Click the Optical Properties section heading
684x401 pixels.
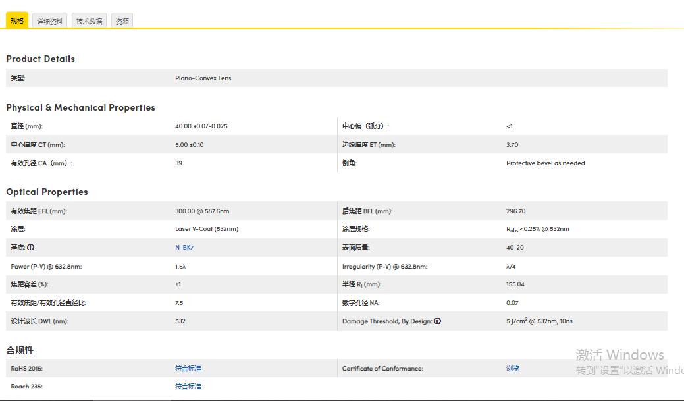[x=47, y=192]
